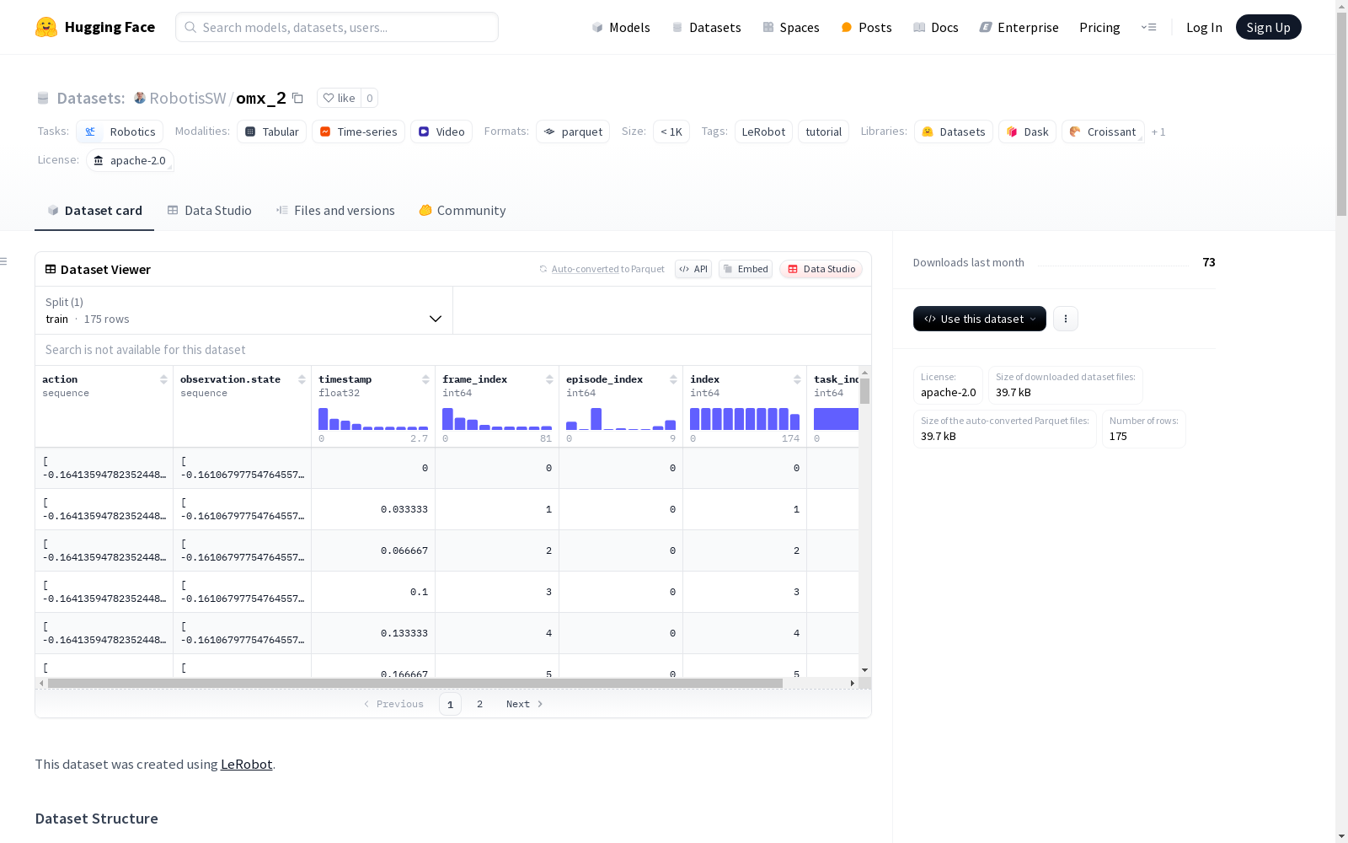
Task: Click timestamp cell 0.033333
Action: (x=404, y=509)
